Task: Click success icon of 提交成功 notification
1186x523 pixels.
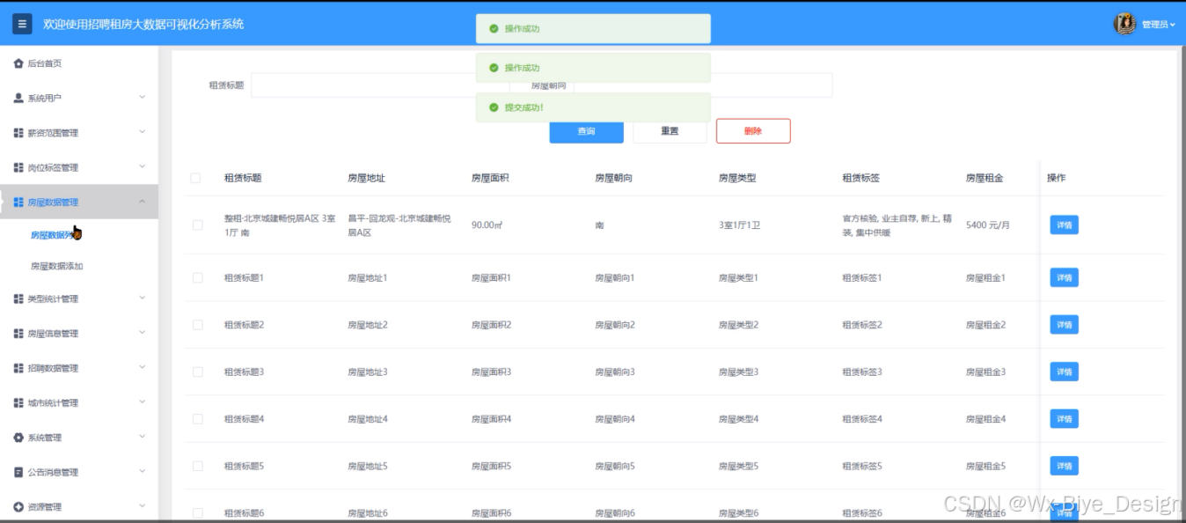Action: pyautogui.click(x=494, y=107)
